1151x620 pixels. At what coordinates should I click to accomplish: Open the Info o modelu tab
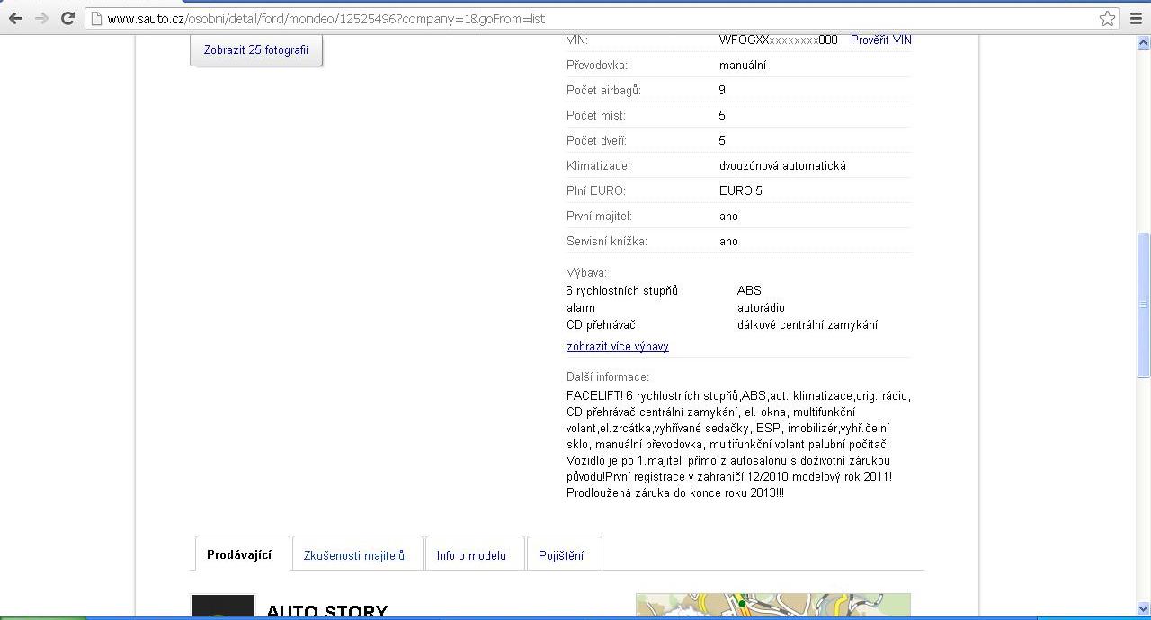point(471,555)
